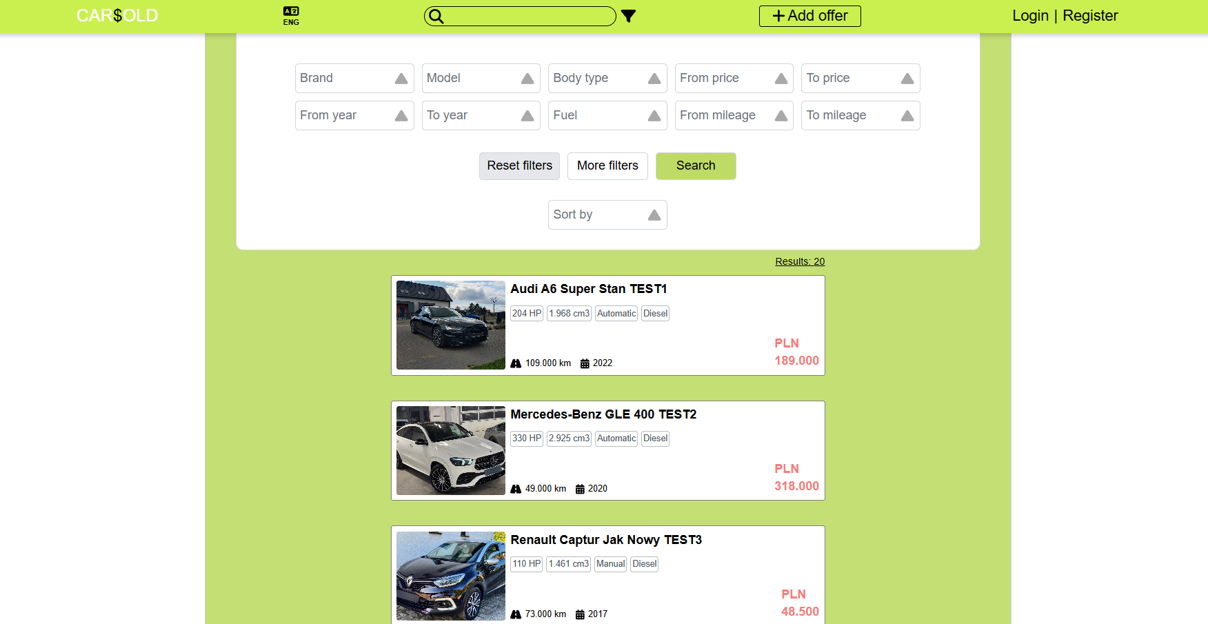This screenshot has height=624, width=1208.
Task: Expand the From year dropdown
Action: [354, 115]
